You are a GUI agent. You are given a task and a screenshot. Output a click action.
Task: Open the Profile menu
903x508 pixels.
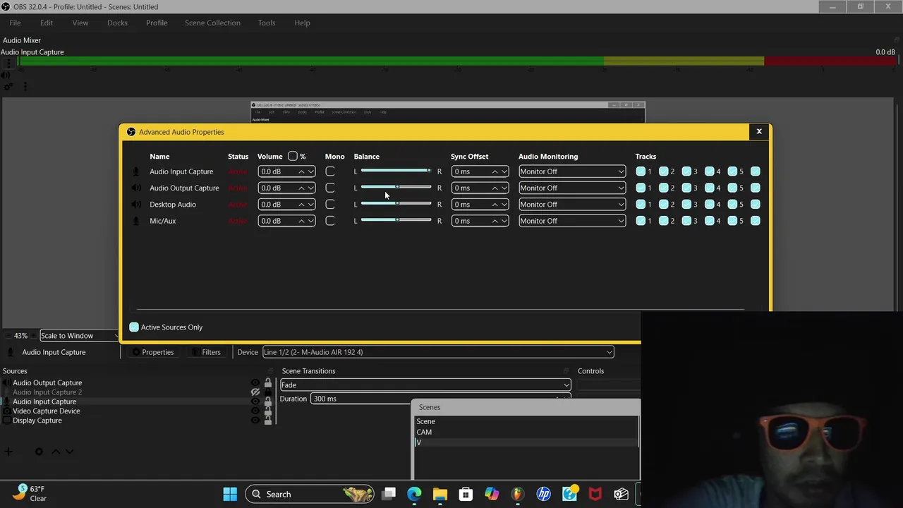tap(157, 23)
